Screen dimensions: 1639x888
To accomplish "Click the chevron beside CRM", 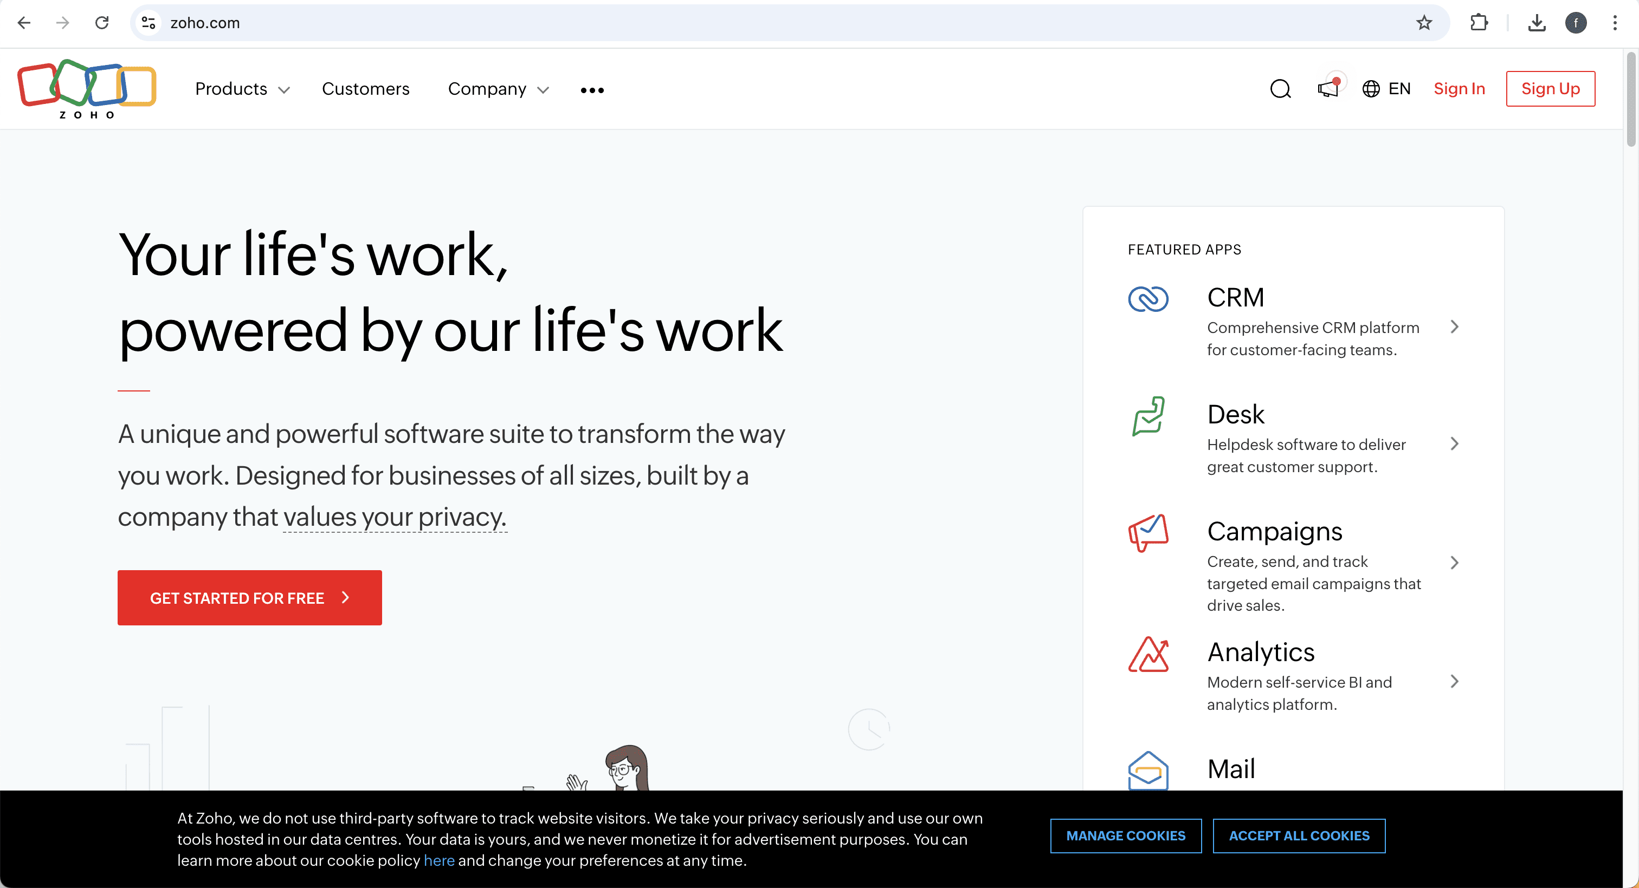I will pos(1455,327).
